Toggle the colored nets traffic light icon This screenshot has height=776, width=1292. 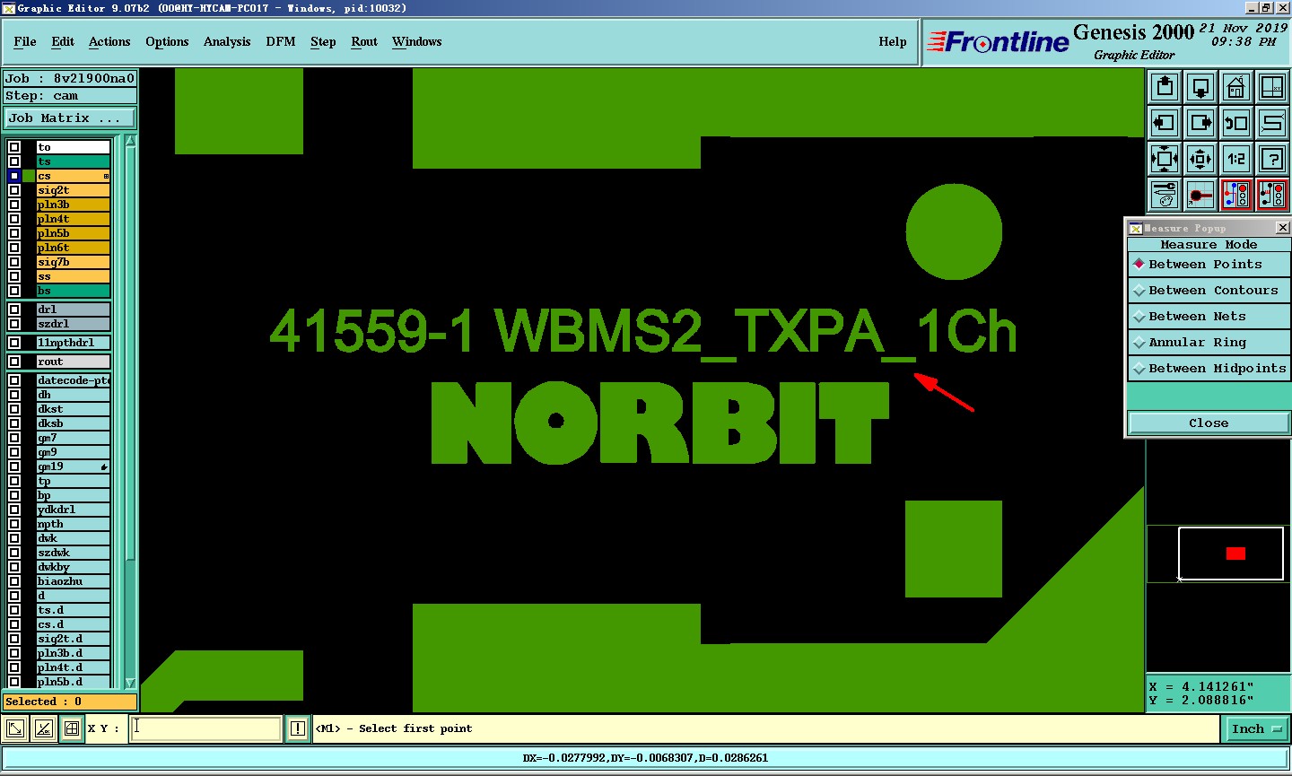[1236, 195]
